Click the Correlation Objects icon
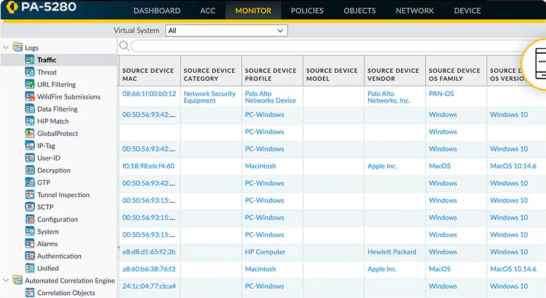 [x=30, y=292]
